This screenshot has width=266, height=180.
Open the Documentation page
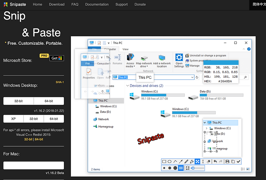97,4
